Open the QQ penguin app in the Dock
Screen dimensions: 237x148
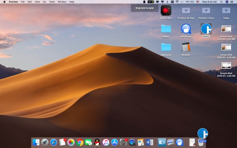click(97, 142)
